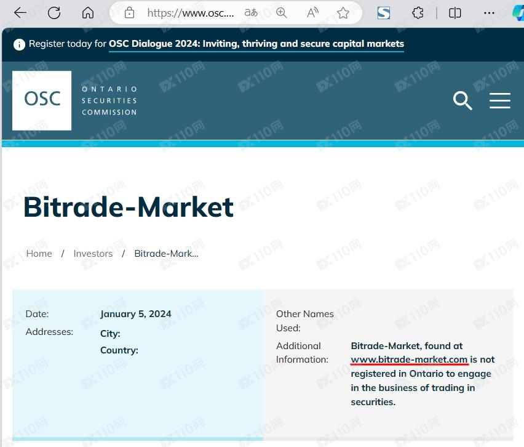
Task: Open the Settings and more menu
Action: 489,12
